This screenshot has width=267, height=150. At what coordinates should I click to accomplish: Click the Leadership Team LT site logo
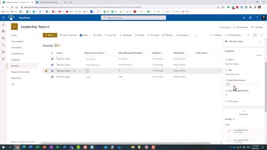click(15, 27)
